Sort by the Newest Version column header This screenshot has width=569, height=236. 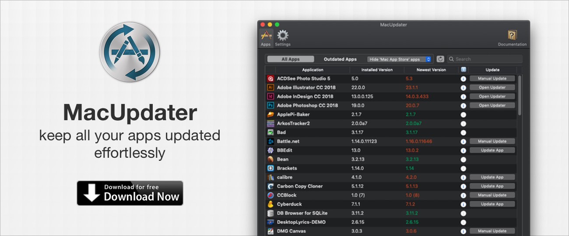(431, 69)
